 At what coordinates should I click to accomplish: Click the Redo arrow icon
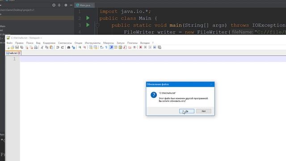point(63,47)
